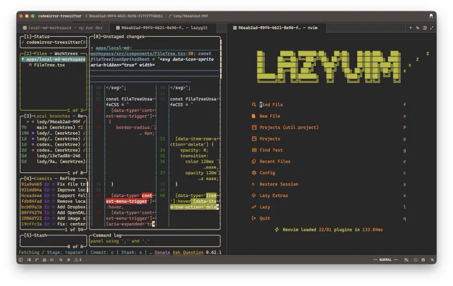Switch to the Worktrees tab in Files panel

pos(66,54)
